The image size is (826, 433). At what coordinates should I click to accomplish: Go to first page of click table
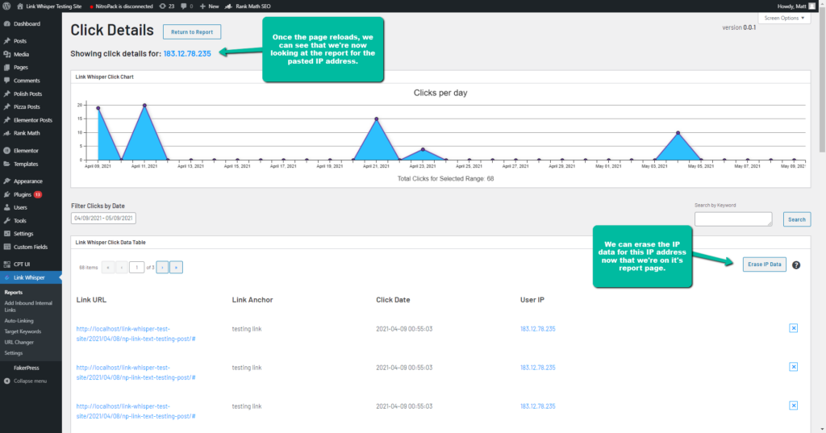pyautogui.click(x=108, y=267)
